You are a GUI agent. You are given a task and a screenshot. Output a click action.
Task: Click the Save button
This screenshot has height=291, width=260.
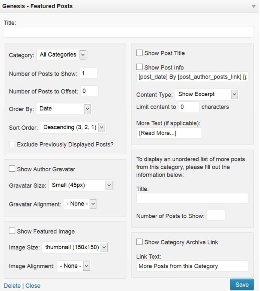pos(242,285)
